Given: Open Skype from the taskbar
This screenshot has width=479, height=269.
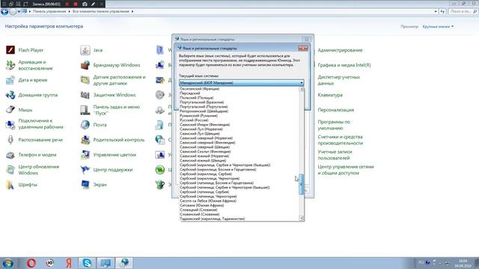Looking at the screenshot, I should [x=87, y=263].
